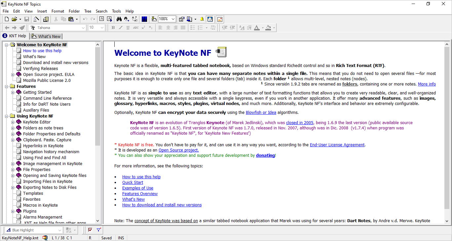Open the File menu
The image size is (452, 241).
pyautogui.click(x=6, y=11)
